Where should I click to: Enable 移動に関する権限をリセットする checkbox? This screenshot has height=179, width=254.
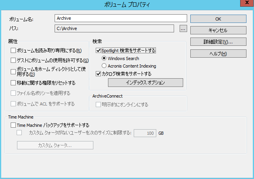tap(13, 83)
